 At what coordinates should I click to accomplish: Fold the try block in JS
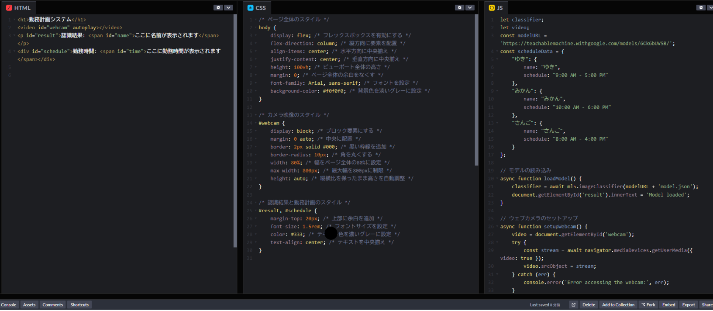coord(497,242)
